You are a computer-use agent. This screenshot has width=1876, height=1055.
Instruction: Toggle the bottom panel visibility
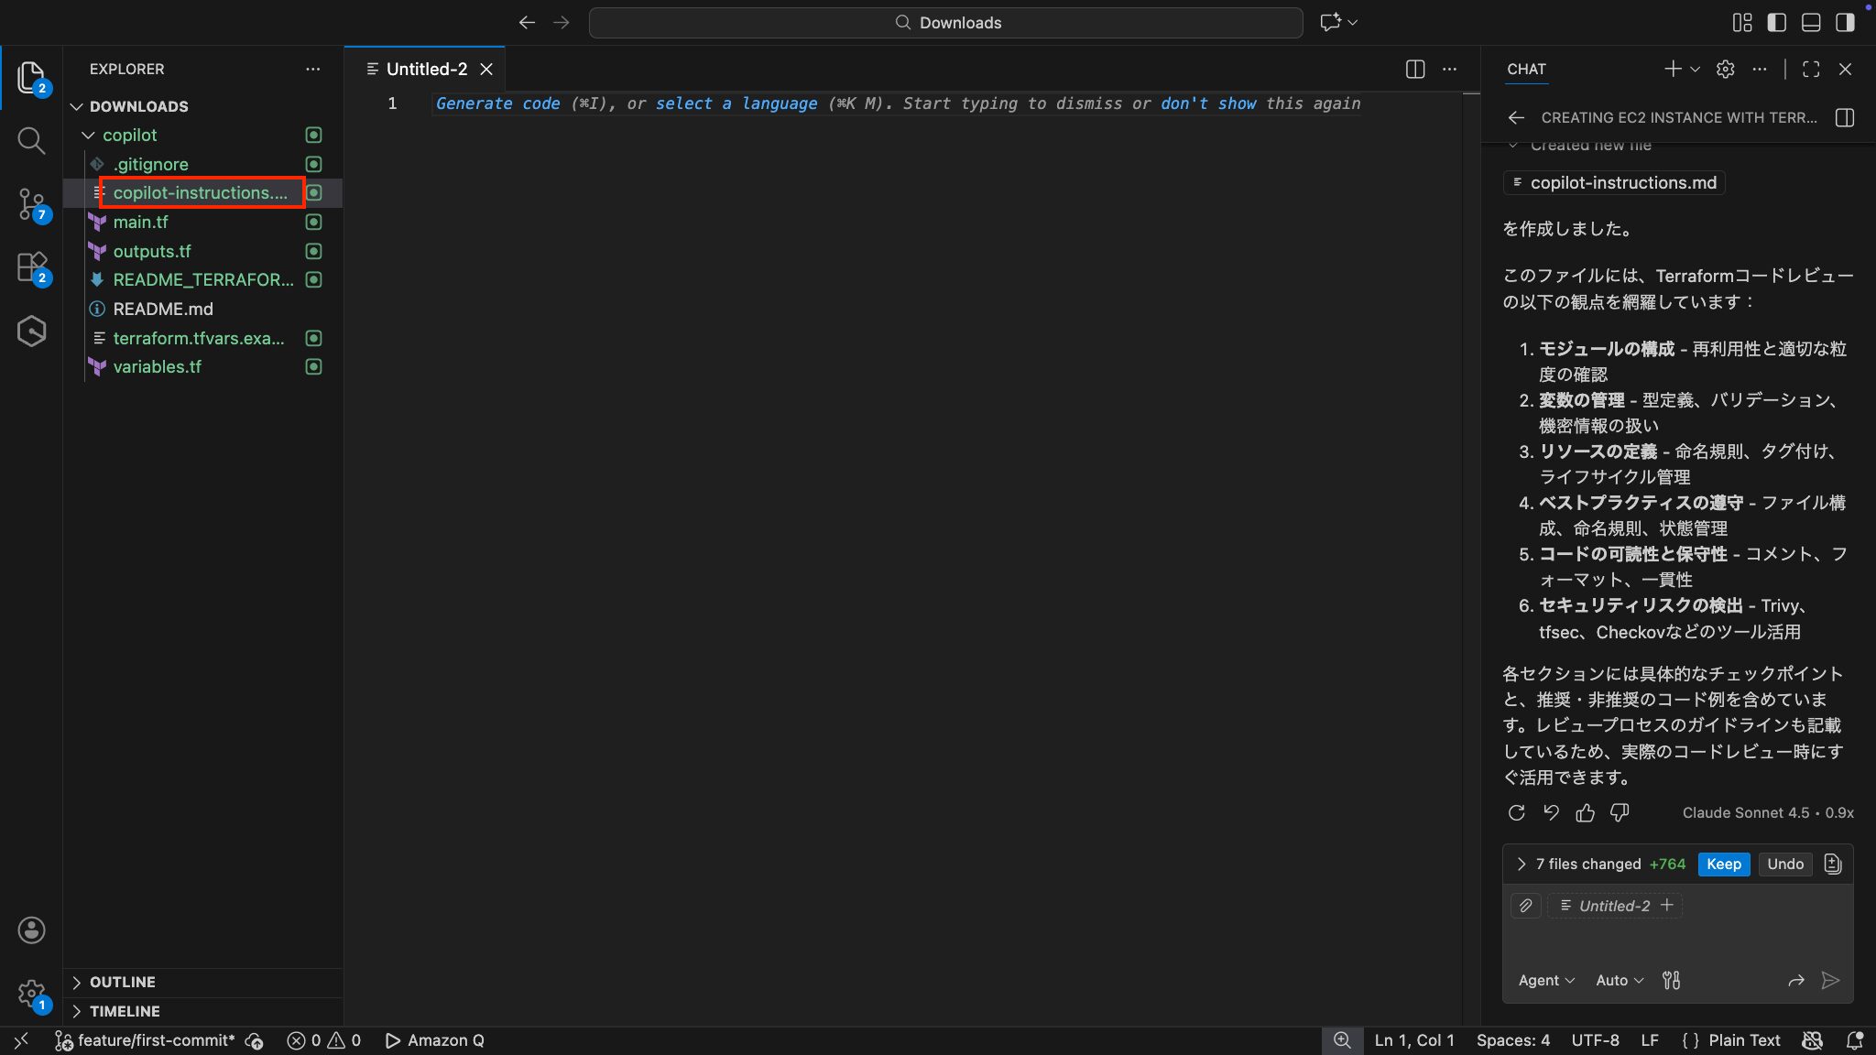[x=1811, y=23]
